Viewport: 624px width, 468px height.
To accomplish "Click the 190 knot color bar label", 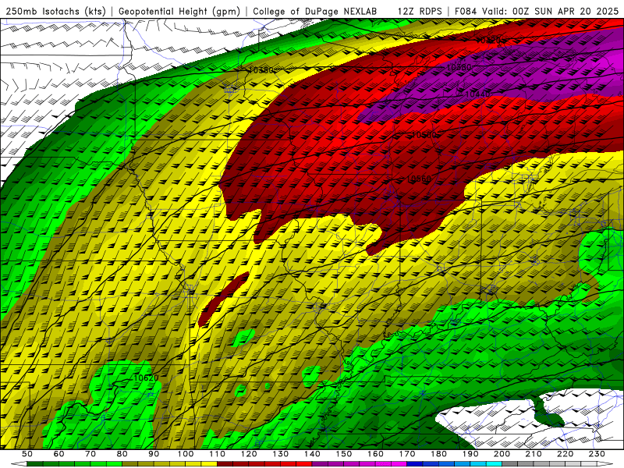I will 470,454.
